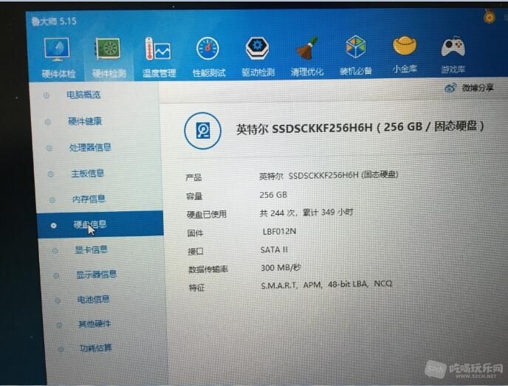Click the 产品 field label
The height and width of the screenshot is (386, 508).
click(193, 177)
